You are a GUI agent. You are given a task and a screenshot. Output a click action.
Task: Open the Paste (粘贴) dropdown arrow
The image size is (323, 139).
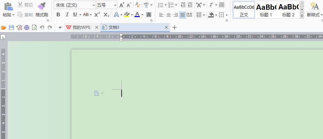point(13,15)
